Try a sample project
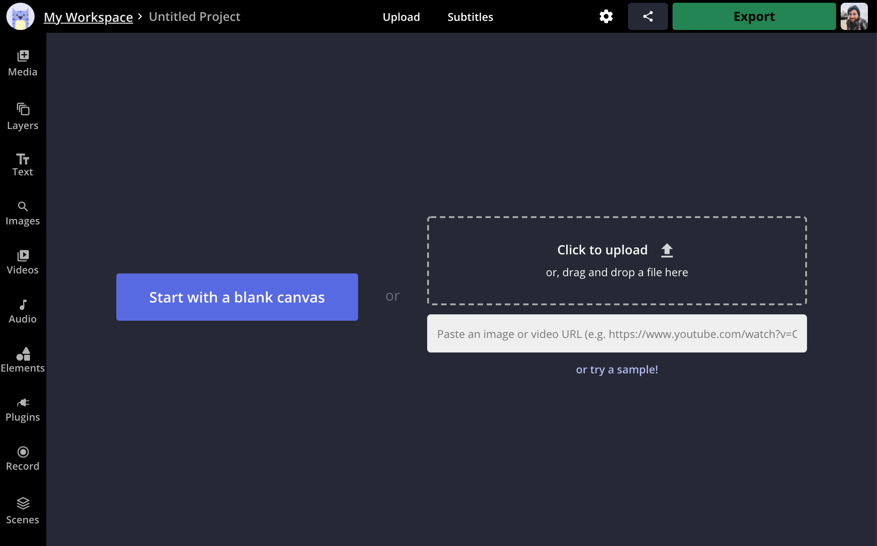 [617, 369]
